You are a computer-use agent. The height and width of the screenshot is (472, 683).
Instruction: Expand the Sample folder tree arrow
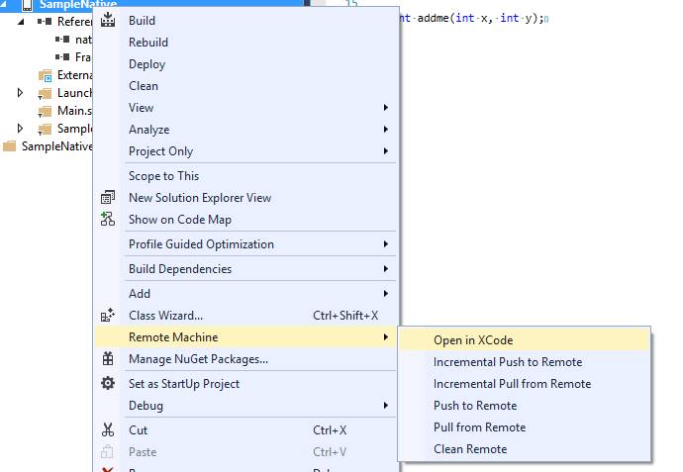pyautogui.click(x=20, y=128)
